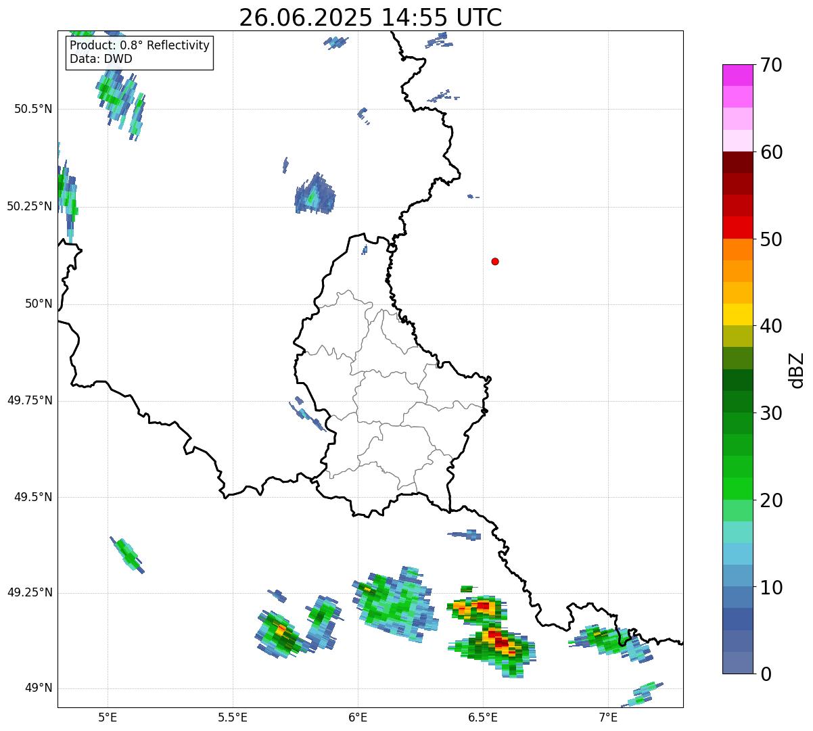The image size is (813, 731).
Task: Click the '5°E' longitude label
Action: pos(108,717)
